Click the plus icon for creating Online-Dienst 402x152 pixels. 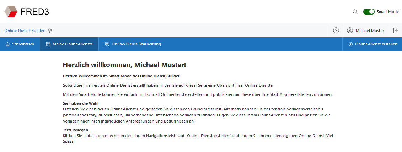[x=350, y=44]
